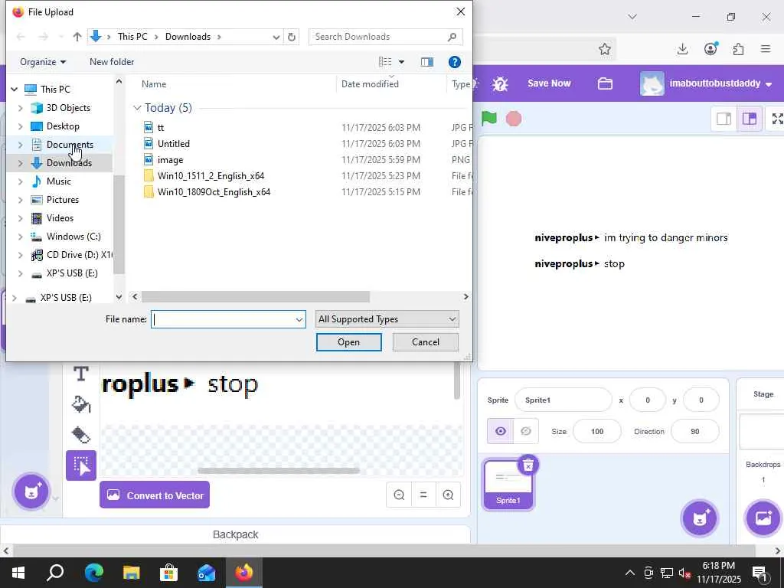
Task: Hide the sprite with crossed eye icon
Action: [525, 431]
